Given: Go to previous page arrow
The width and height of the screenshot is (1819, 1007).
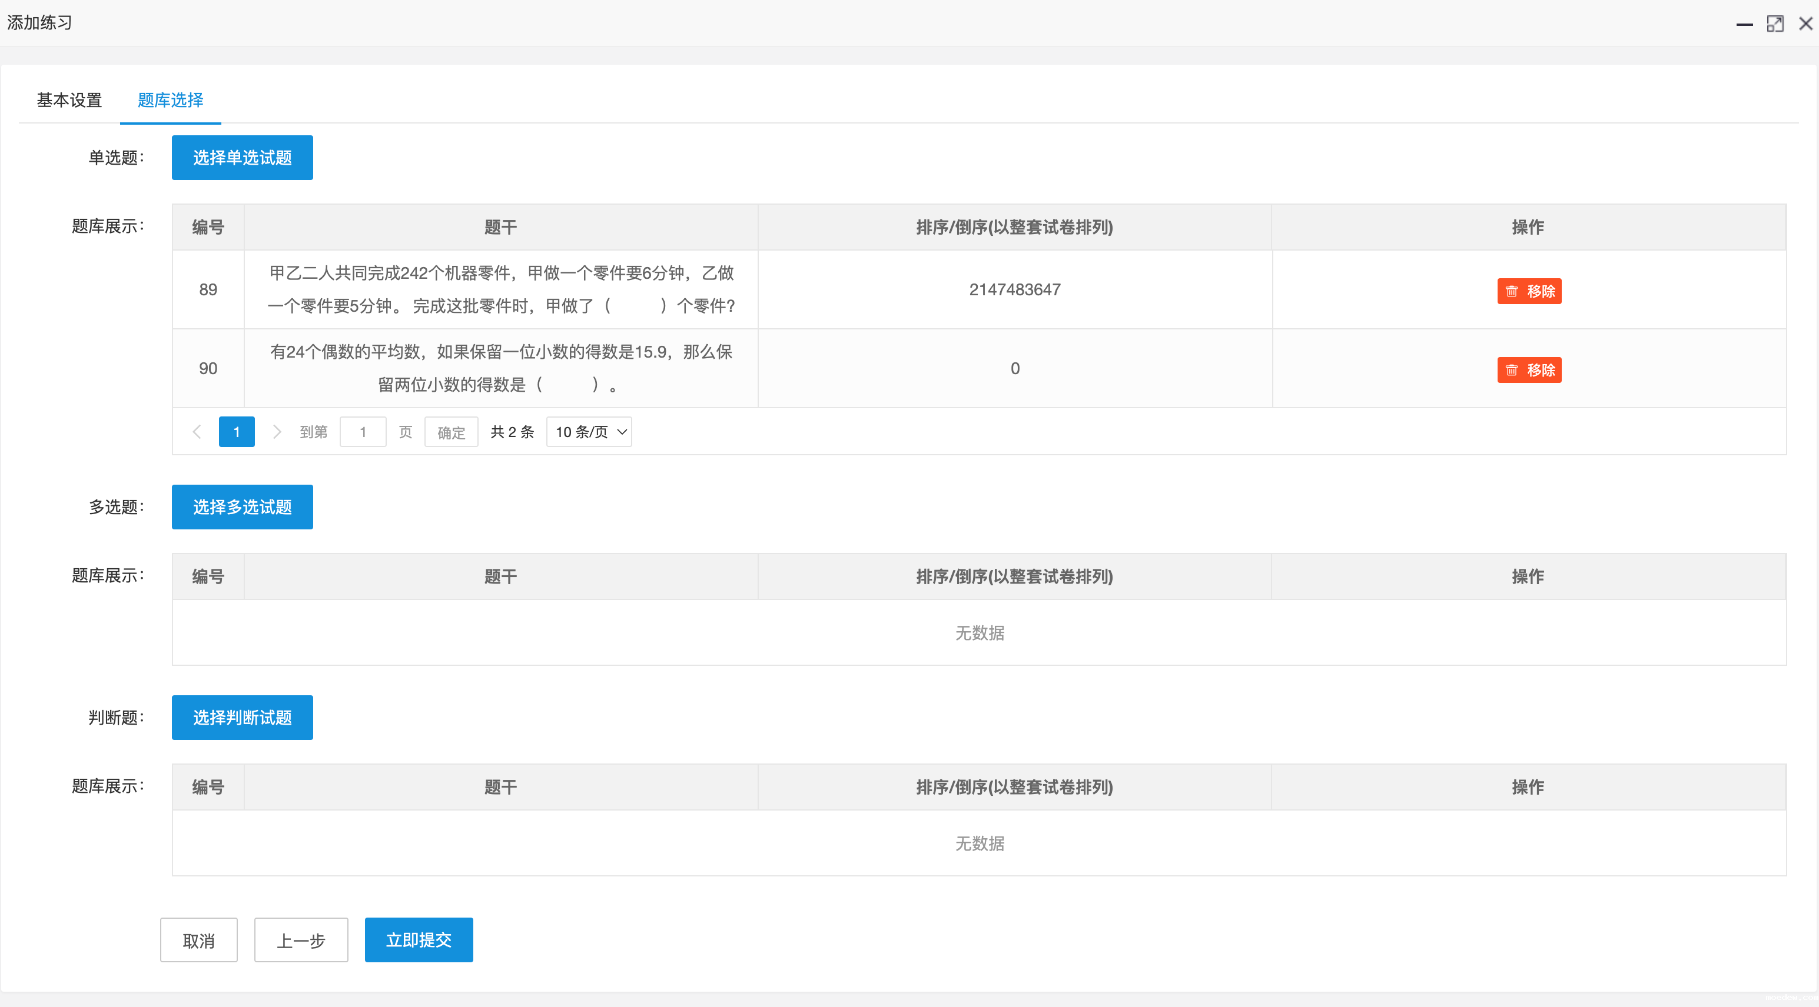Looking at the screenshot, I should pos(197,432).
